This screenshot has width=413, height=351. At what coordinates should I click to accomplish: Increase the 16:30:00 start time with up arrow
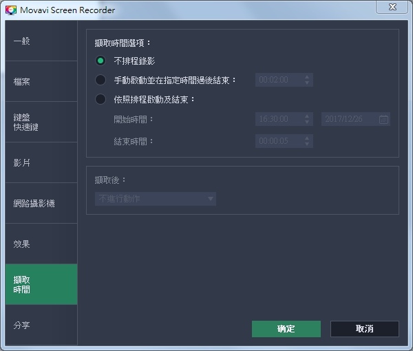307,116
